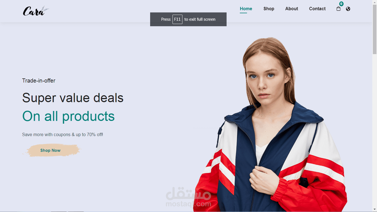Click the 'Super value deals' heading

[x=73, y=98]
